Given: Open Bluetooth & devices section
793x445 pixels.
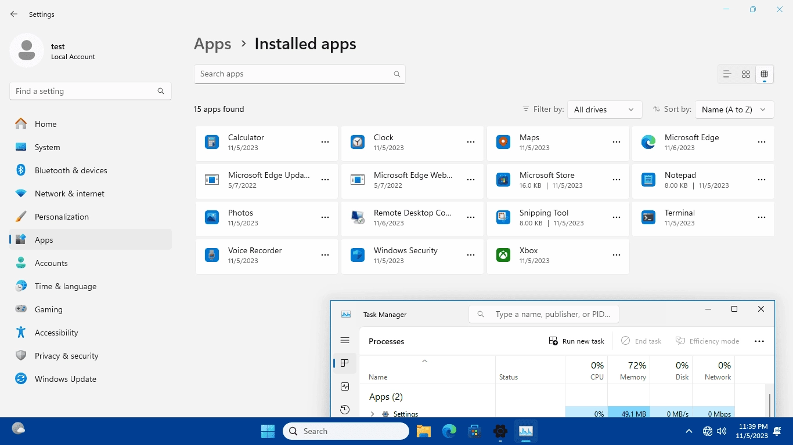Looking at the screenshot, I should click(91, 170).
